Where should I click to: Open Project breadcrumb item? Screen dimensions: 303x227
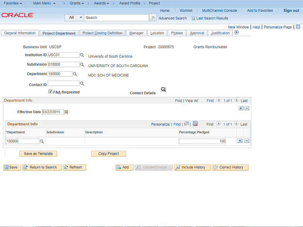[154, 3]
